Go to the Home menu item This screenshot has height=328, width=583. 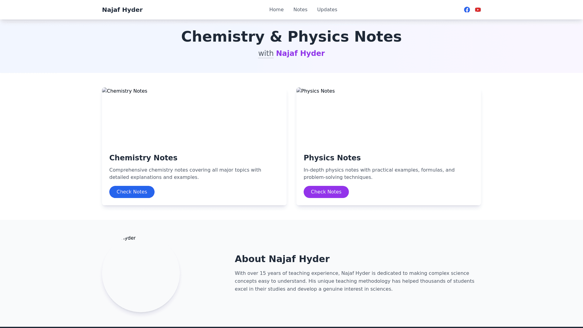(276, 10)
